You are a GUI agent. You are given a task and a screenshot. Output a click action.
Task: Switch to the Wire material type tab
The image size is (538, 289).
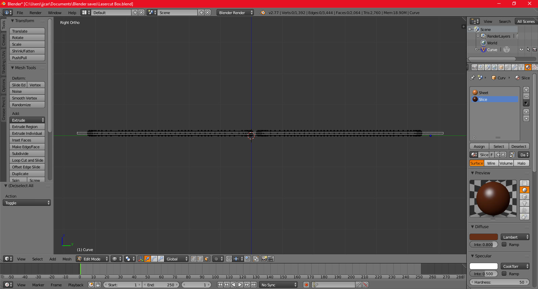491,163
